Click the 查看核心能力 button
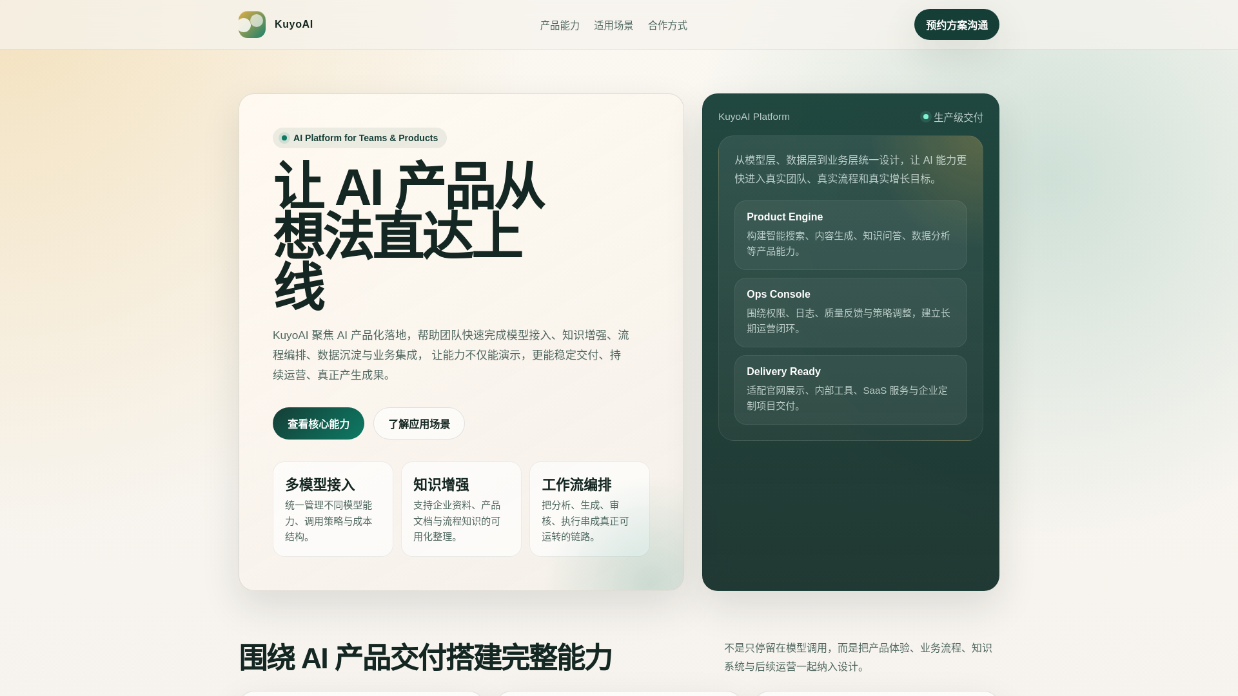This screenshot has width=1238, height=696. tap(319, 423)
